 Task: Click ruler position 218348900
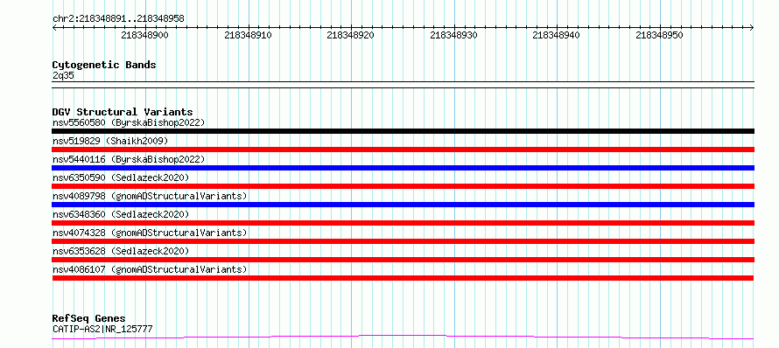(144, 35)
